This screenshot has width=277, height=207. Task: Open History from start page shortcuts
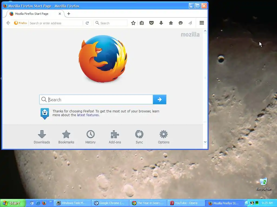coord(90,137)
